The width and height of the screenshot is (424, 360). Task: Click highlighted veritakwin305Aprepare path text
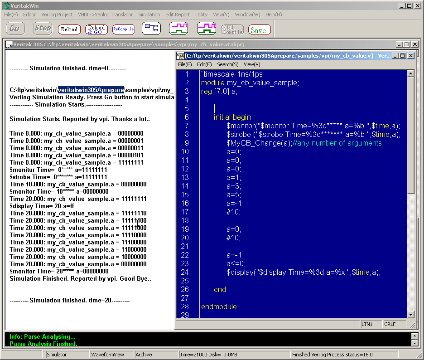(91, 90)
